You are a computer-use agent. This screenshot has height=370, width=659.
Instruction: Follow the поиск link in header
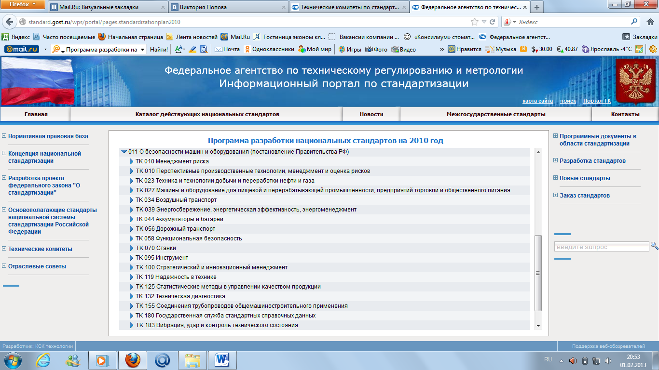(568, 101)
